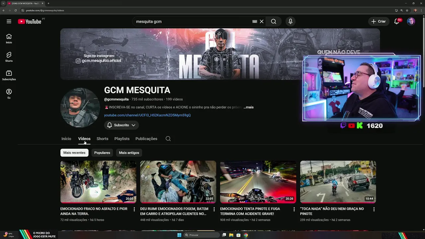Image resolution: width=425 pixels, height=239 pixels.
Task: Click the 20:05 video thumbnail
Action: click(x=98, y=182)
